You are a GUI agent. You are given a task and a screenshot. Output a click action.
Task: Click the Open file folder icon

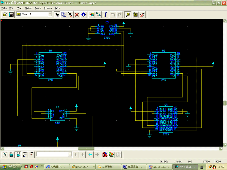[x=5, y=14]
